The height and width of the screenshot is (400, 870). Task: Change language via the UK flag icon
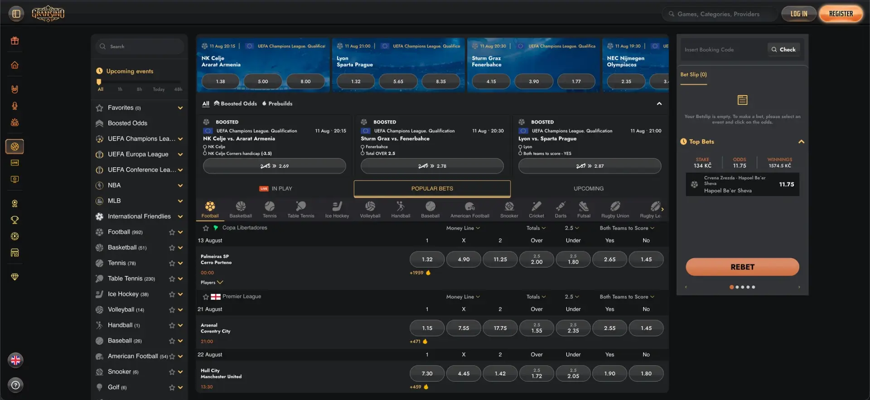[x=15, y=361]
